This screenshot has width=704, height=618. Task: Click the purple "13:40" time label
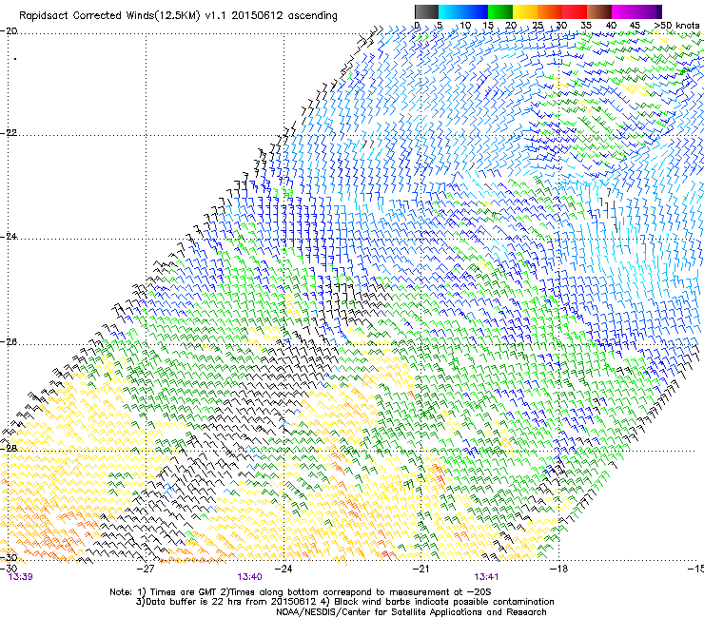pos(249,577)
